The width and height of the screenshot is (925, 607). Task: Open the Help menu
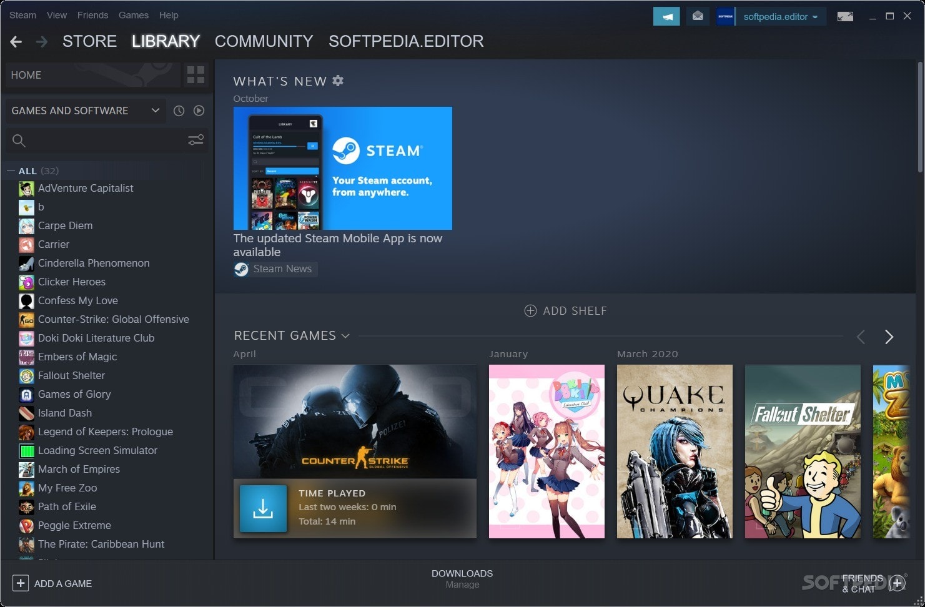(169, 15)
